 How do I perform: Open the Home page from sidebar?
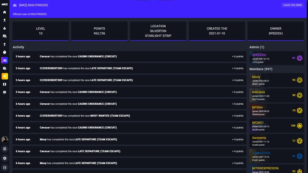(x=5, y=12)
